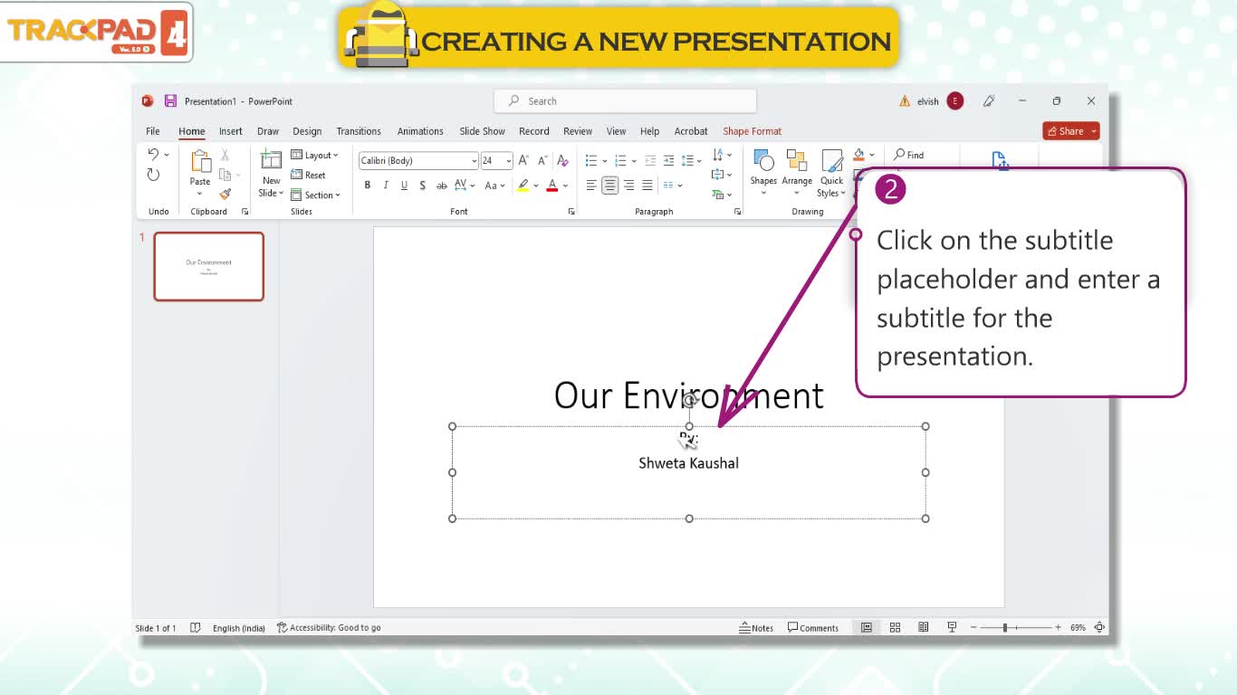Viewport: 1237px width, 695px height.
Task: Open the Font name combo box
Action: (418, 160)
